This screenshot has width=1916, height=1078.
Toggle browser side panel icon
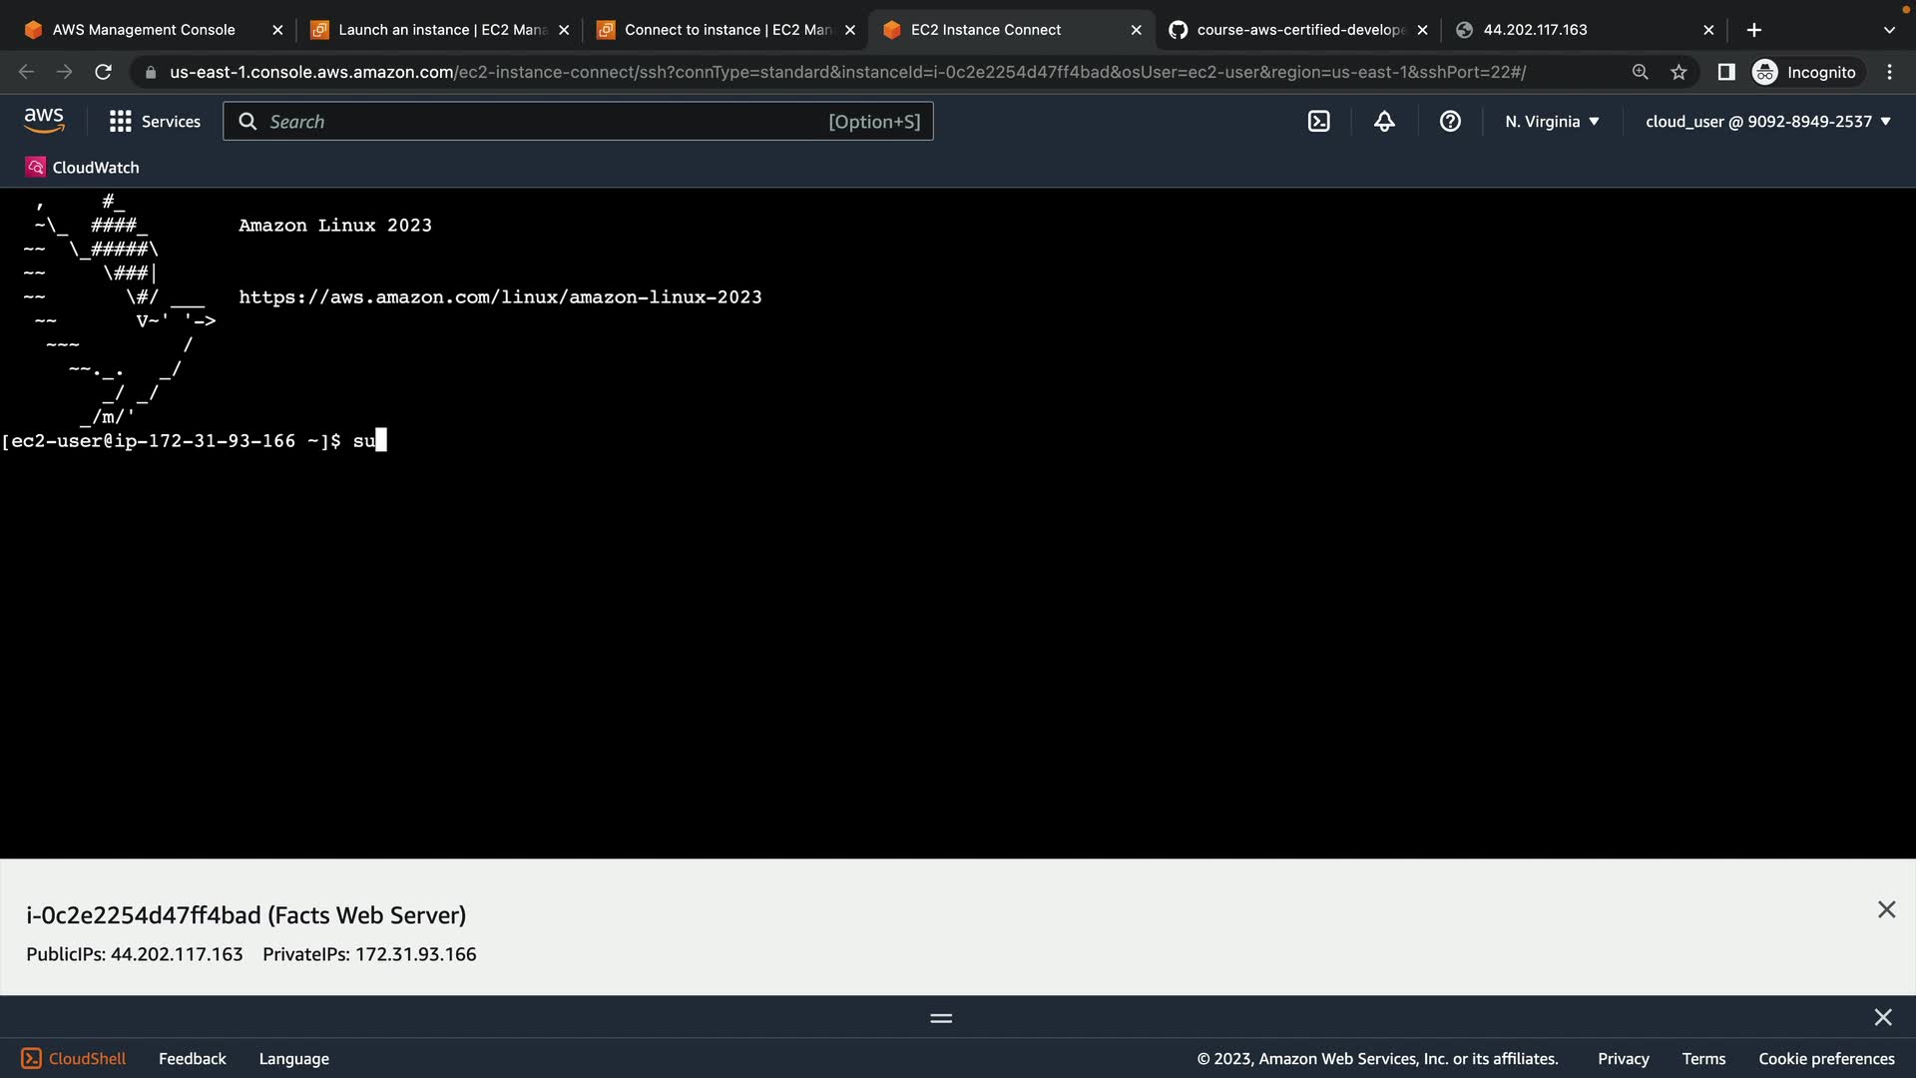tap(1725, 72)
